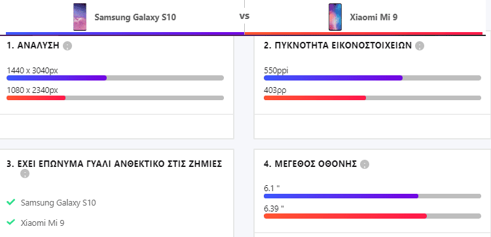Select the 4. ΜΕΓΕΘΟΣ ΟΘΟΝΗΣ heading

click(x=310, y=164)
